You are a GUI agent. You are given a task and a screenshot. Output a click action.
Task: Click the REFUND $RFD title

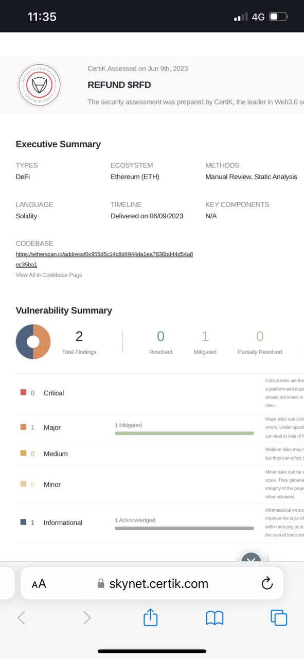click(119, 85)
